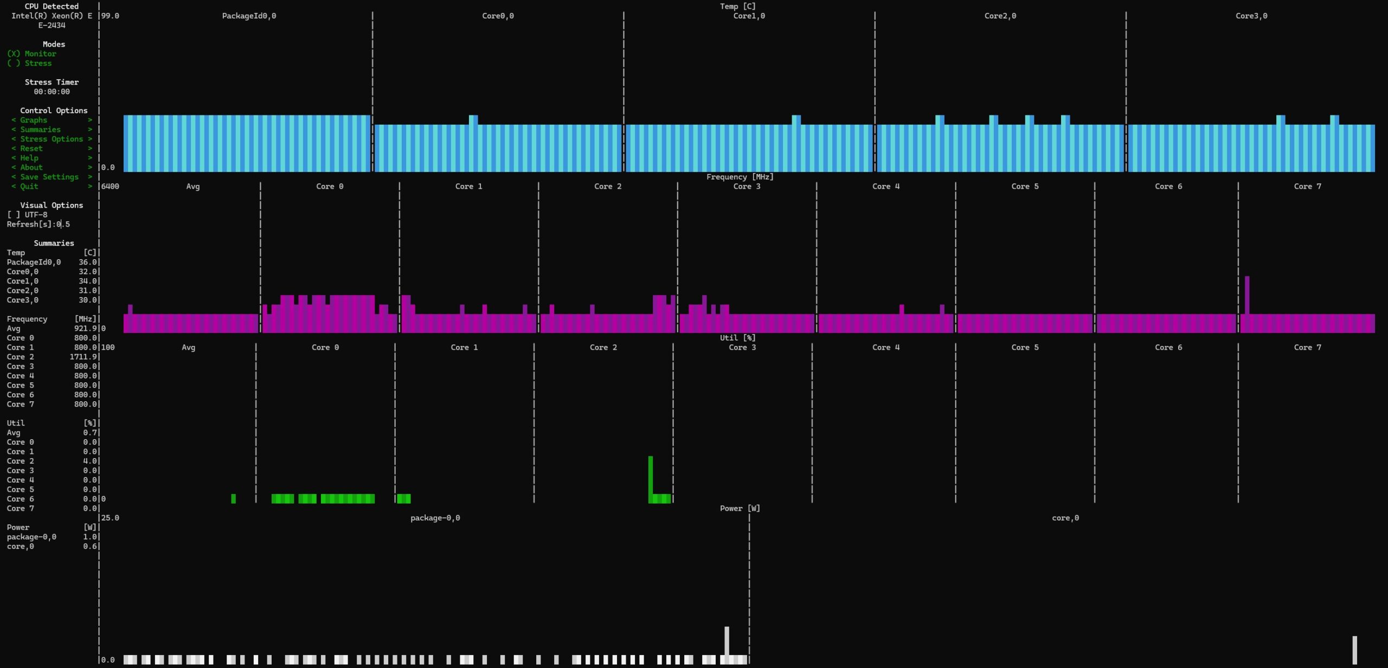This screenshot has height=668, width=1388.
Task: Open the Stress Options menu
Action: (52, 139)
